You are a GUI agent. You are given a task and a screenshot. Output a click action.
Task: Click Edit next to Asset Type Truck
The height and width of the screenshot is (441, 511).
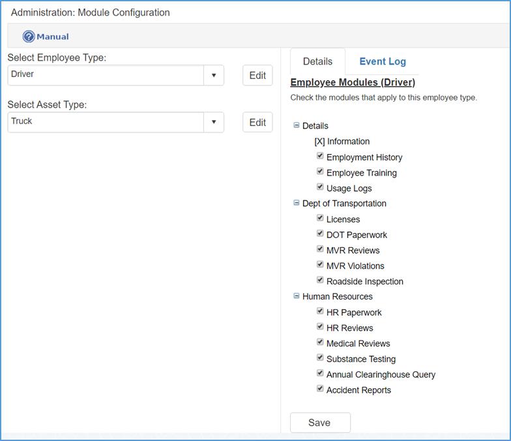click(257, 122)
